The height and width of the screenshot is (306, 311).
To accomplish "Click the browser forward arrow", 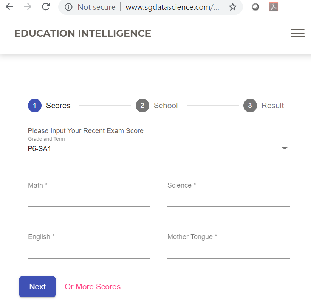I will click(28, 7).
